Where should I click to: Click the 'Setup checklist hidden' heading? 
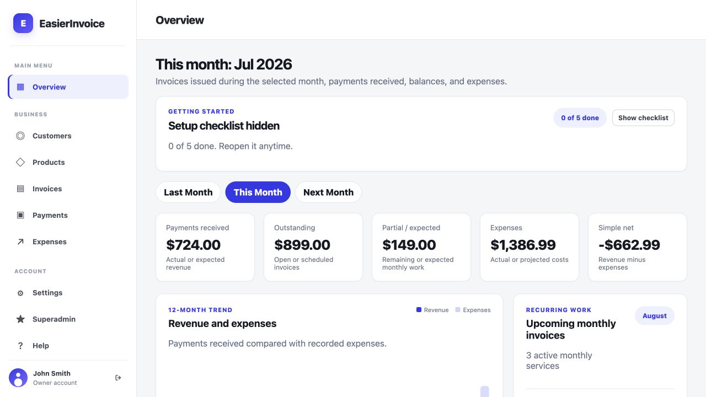coord(224,126)
